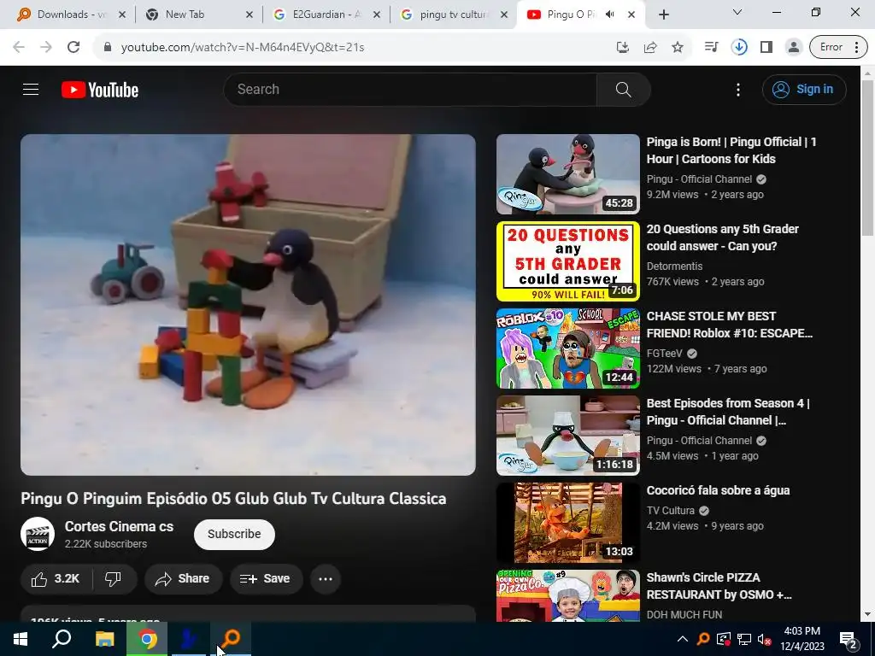Viewport: 875px width, 656px height.
Task: Close the New Tab tab
Action: coord(250,15)
